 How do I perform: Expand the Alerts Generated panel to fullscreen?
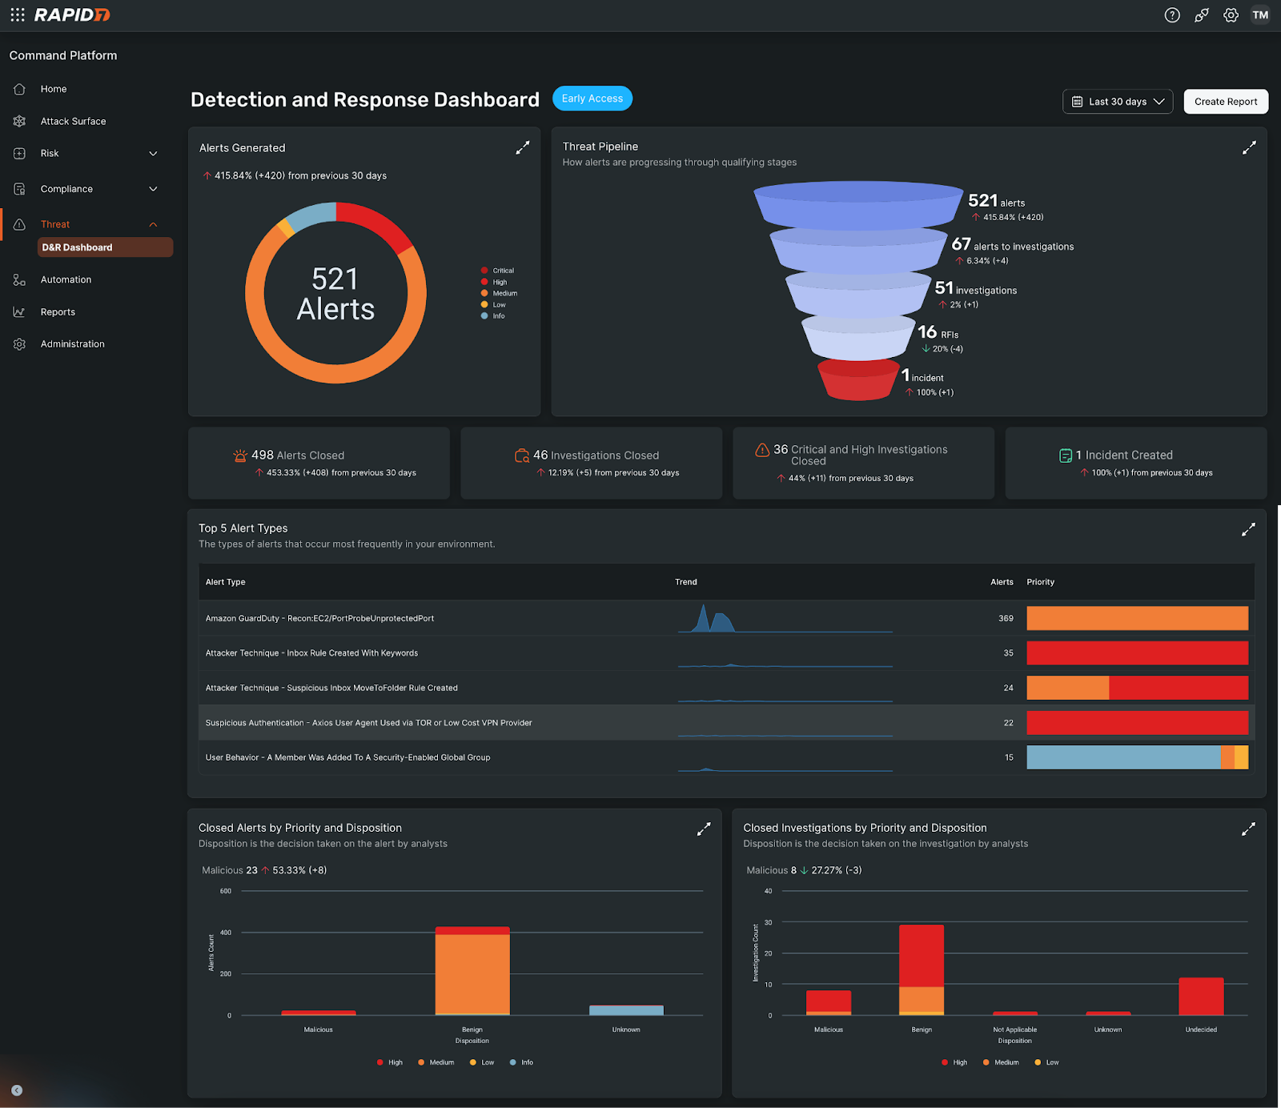pyautogui.click(x=523, y=147)
